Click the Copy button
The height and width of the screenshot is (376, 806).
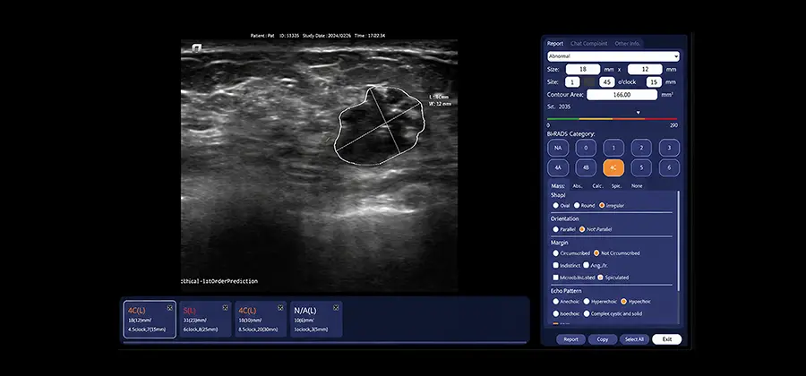coord(603,339)
